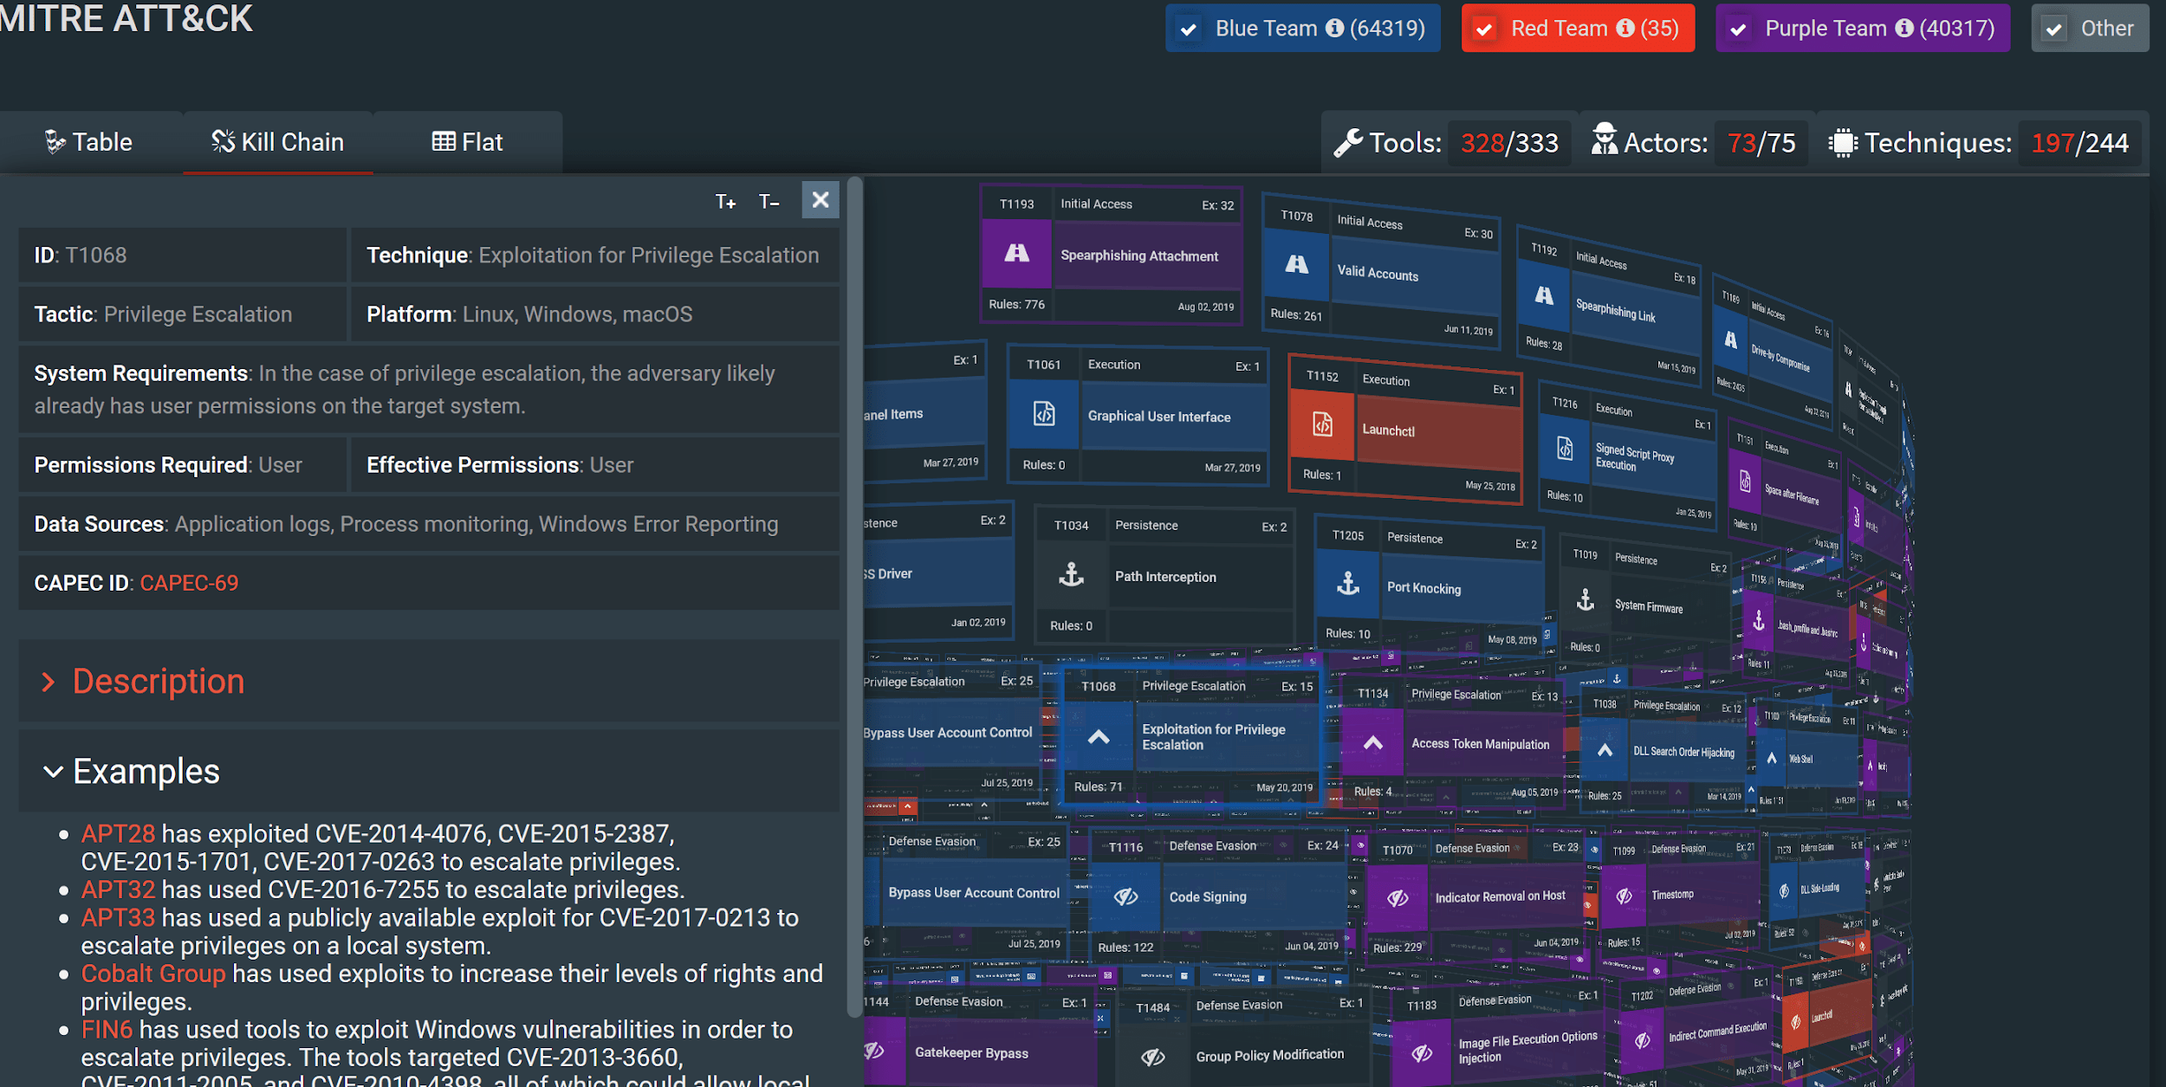
Task: Click the Access Token Manipulation chevron icon
Action: point(1372,743)
